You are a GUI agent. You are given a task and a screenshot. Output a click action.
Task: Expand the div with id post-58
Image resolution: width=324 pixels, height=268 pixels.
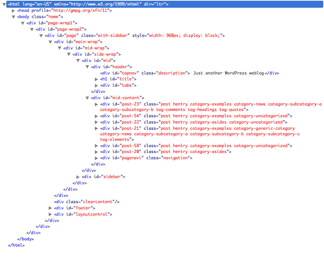96,146
